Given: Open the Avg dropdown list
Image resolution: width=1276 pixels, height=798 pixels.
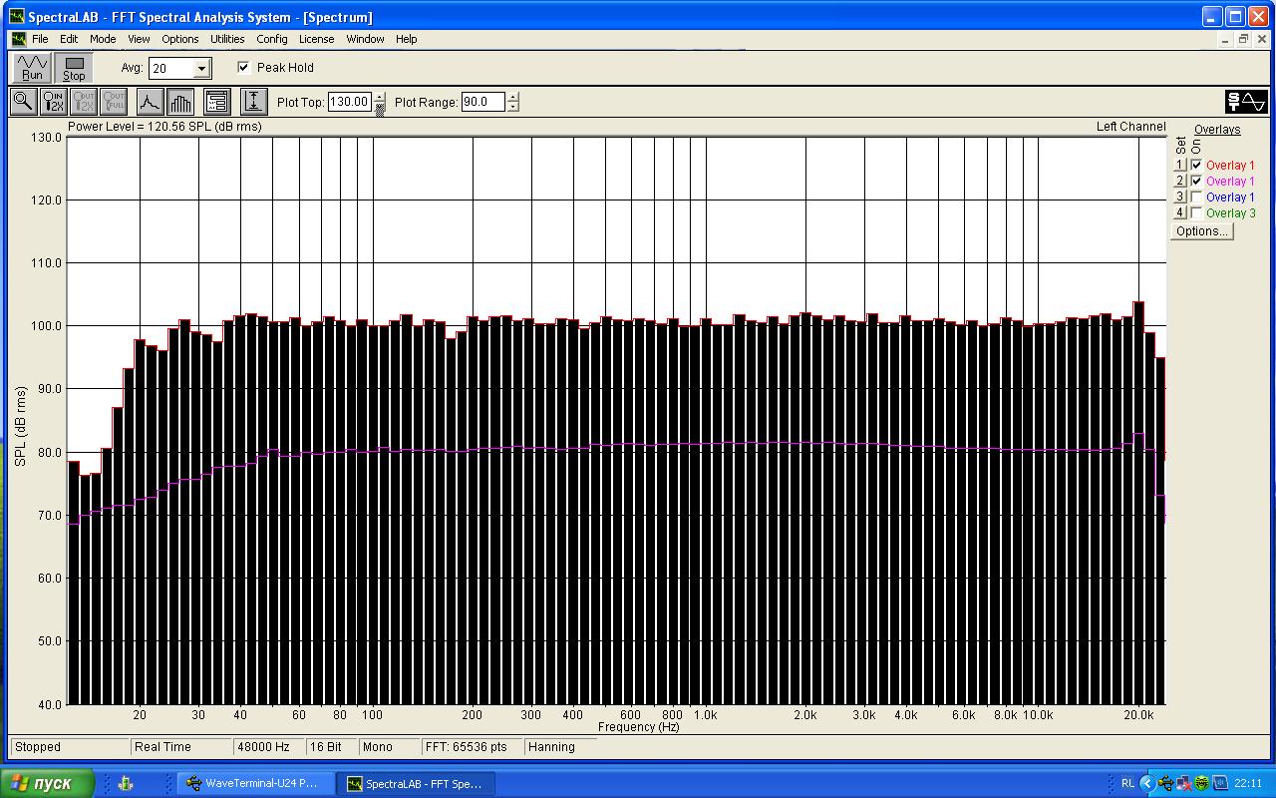Looking at the screenshot, I should [x=201, y=69].
